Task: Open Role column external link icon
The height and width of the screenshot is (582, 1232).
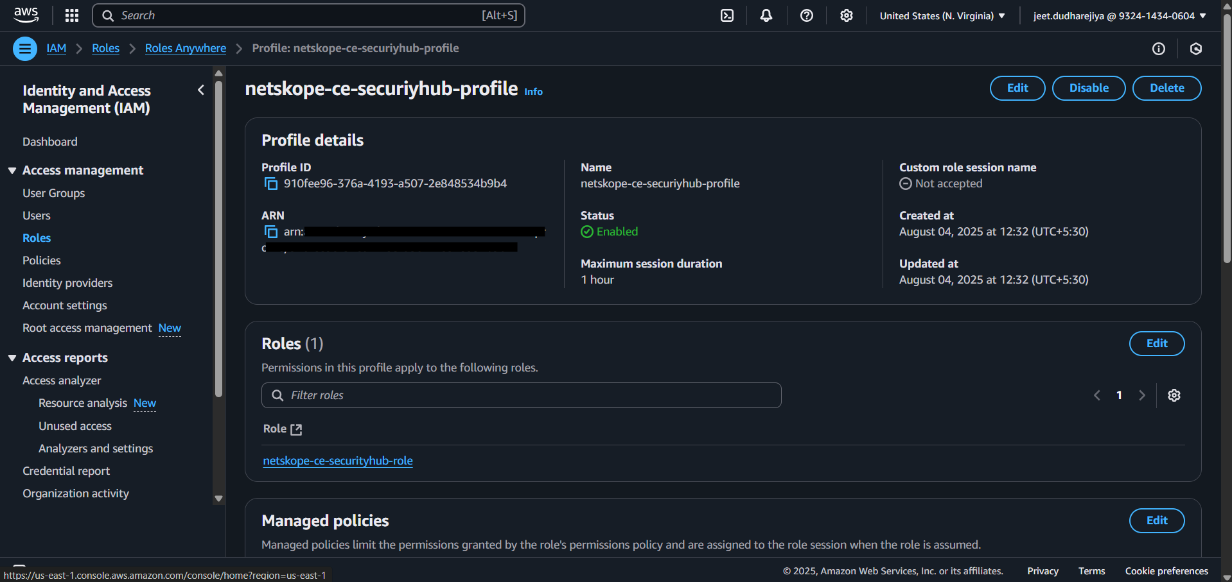Action: (x=296, y=429)
